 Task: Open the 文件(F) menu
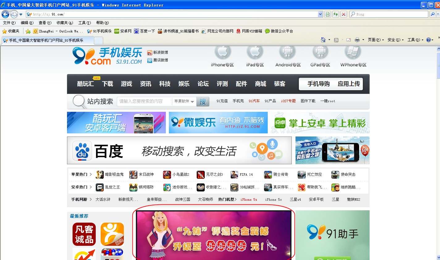click(9, 23)
